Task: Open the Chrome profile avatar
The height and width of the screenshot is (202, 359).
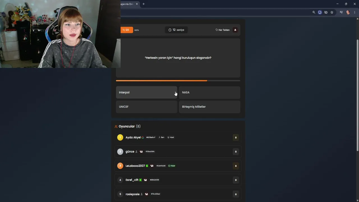Action: click(x=348, y=12)
